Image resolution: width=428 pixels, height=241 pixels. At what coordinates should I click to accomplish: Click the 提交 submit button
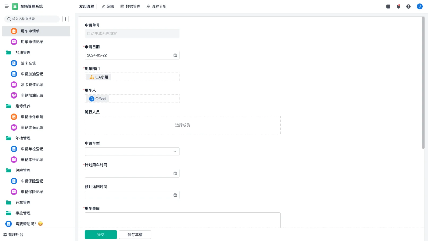(x=101, y=234)
